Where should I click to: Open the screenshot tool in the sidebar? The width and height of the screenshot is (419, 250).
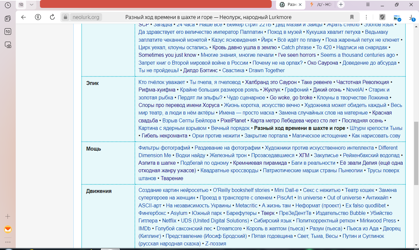click(8, 45)
